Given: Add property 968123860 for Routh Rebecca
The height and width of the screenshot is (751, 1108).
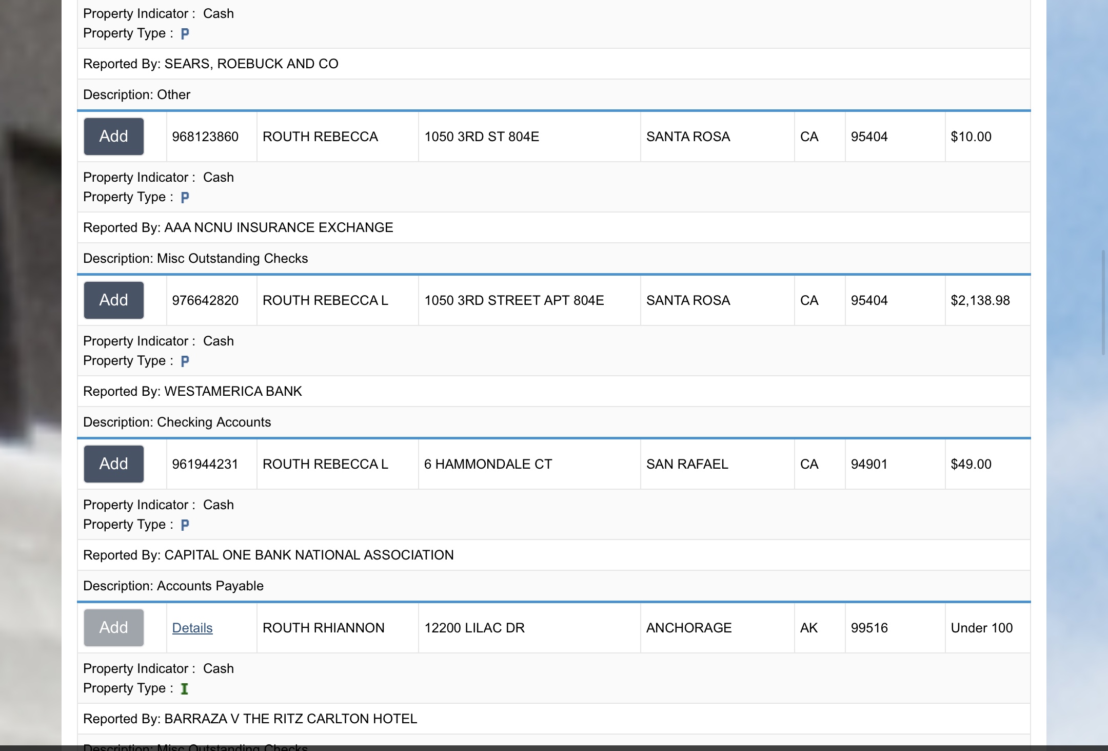Looking at the screenshot, I should [113, 137].
